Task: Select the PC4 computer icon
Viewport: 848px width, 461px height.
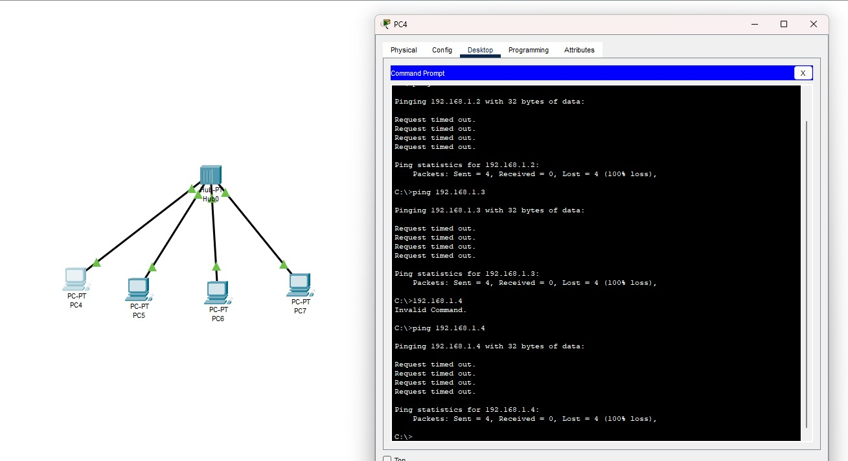Action: coord(76,279)
